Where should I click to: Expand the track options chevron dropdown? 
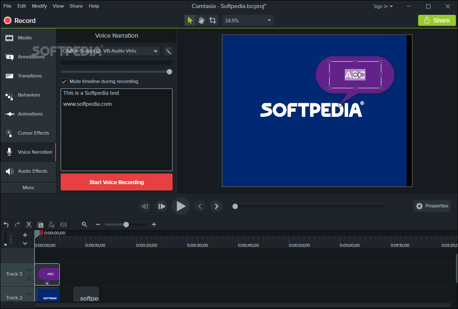click(25, 243)
